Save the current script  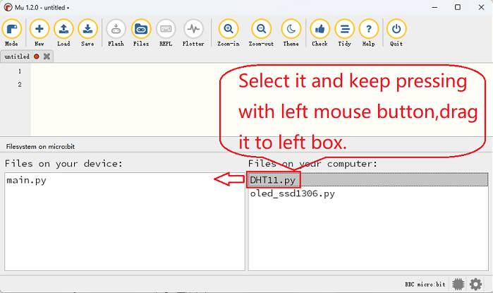[87, 32]
